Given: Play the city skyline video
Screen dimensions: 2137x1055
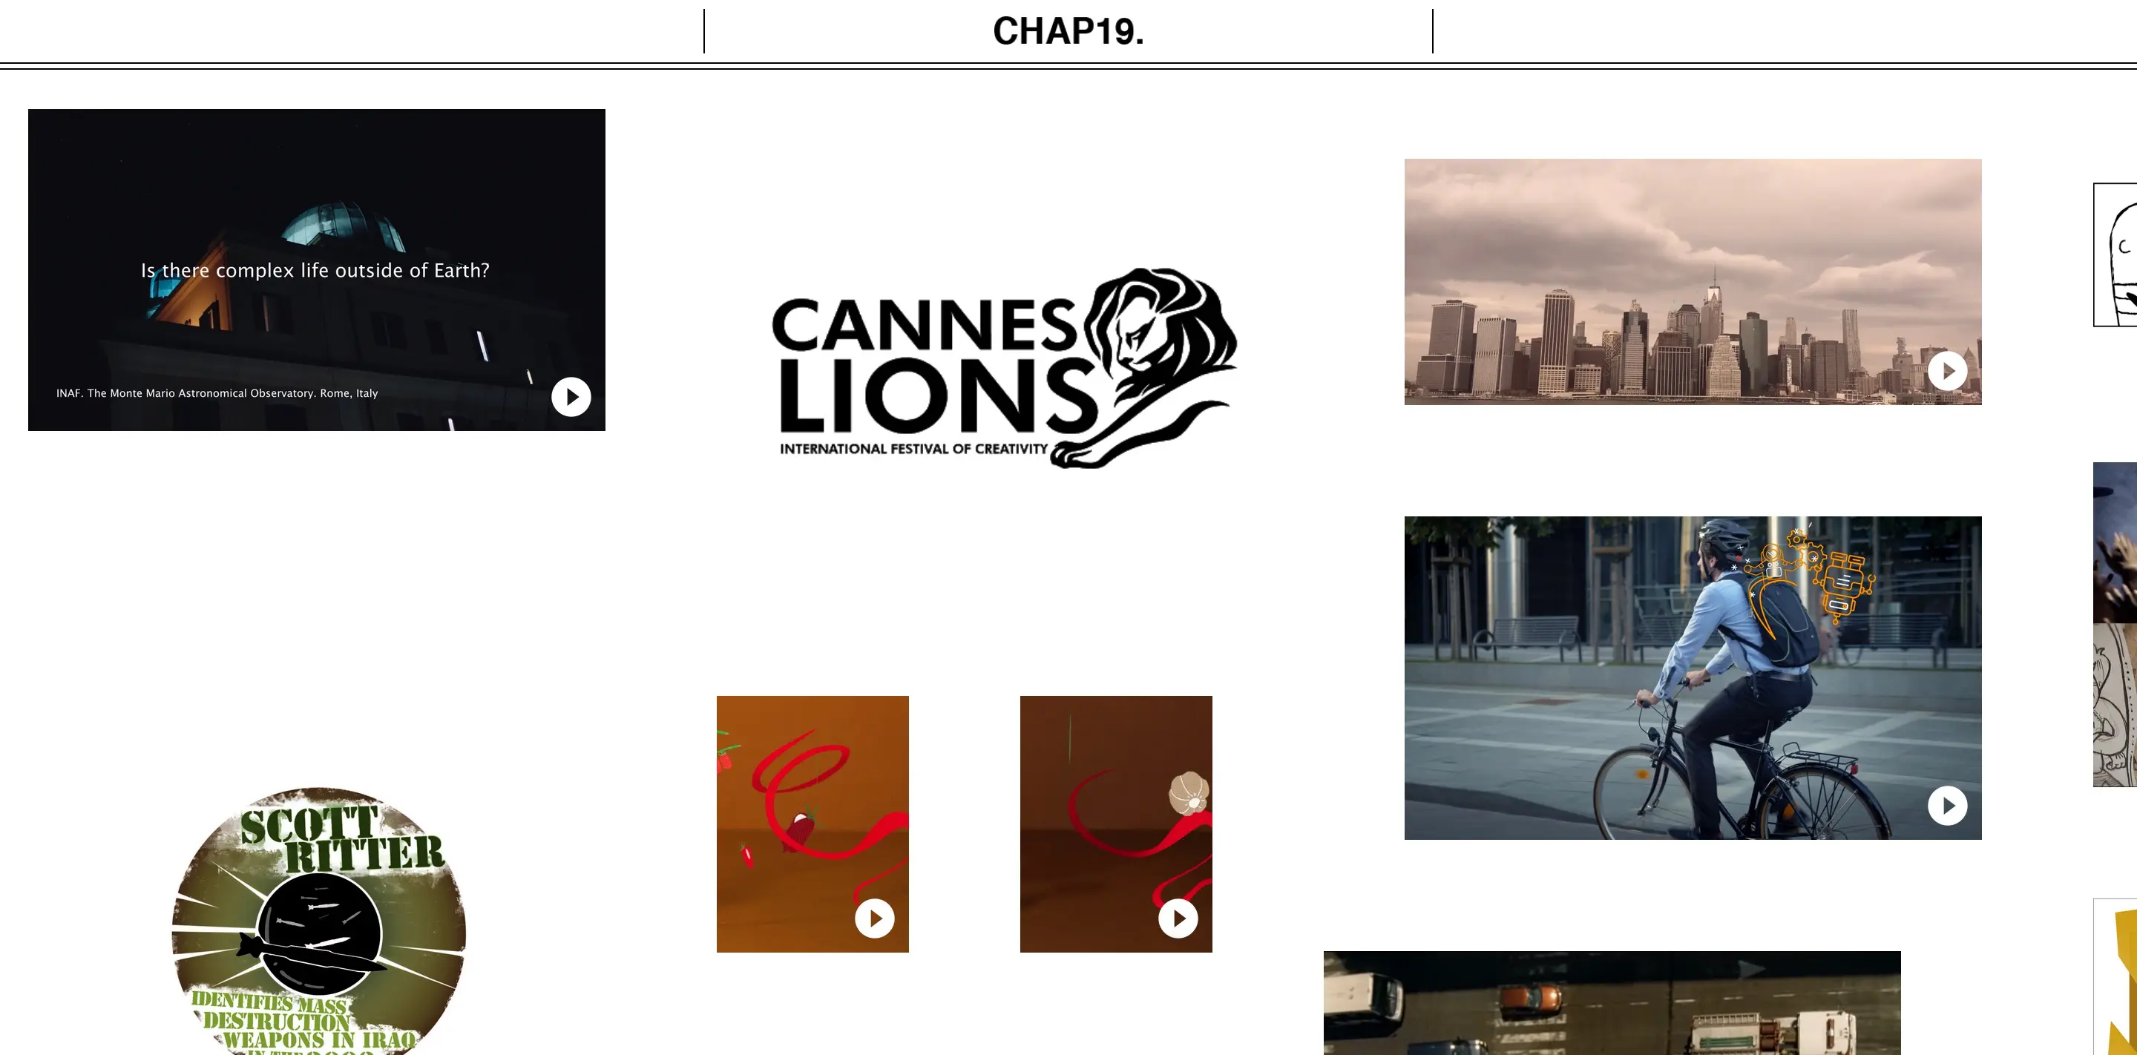Looking at the screenshot, I should coord(1947,371).
